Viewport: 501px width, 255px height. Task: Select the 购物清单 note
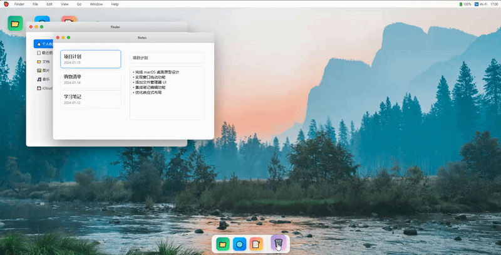[90, 79]
